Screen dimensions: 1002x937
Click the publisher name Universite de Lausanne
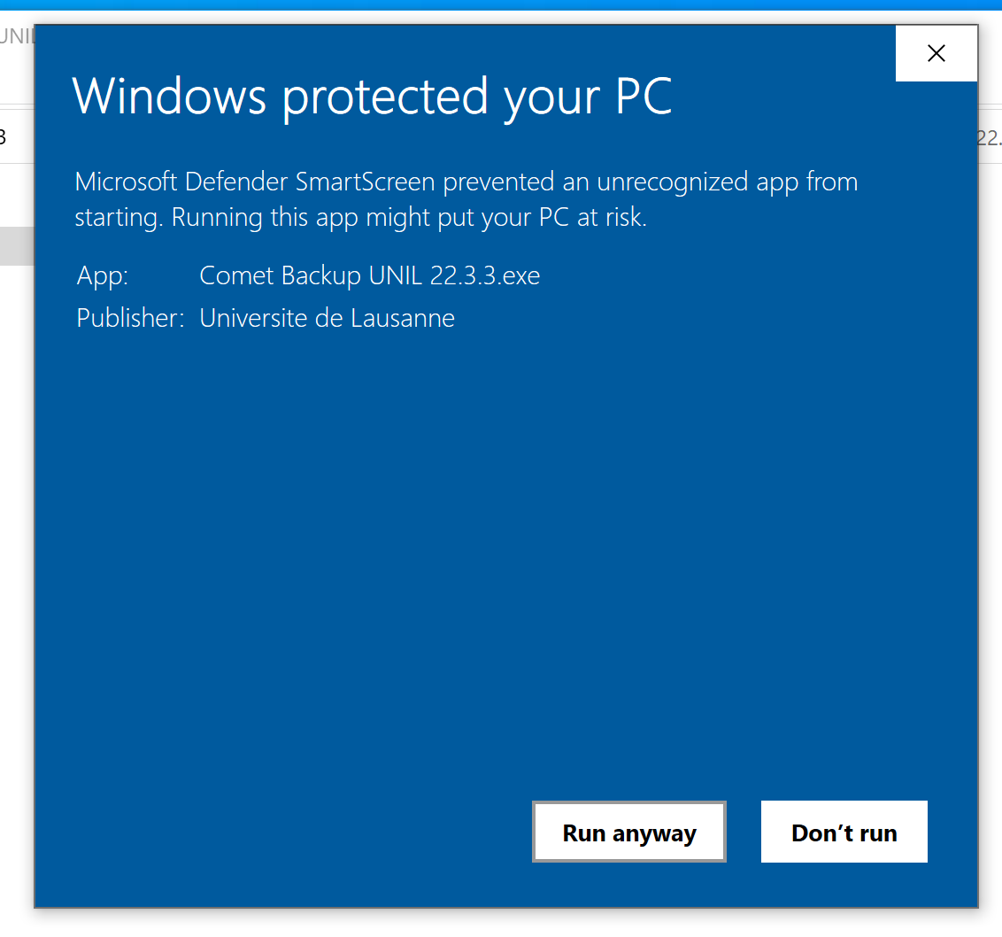click(327, 318)
